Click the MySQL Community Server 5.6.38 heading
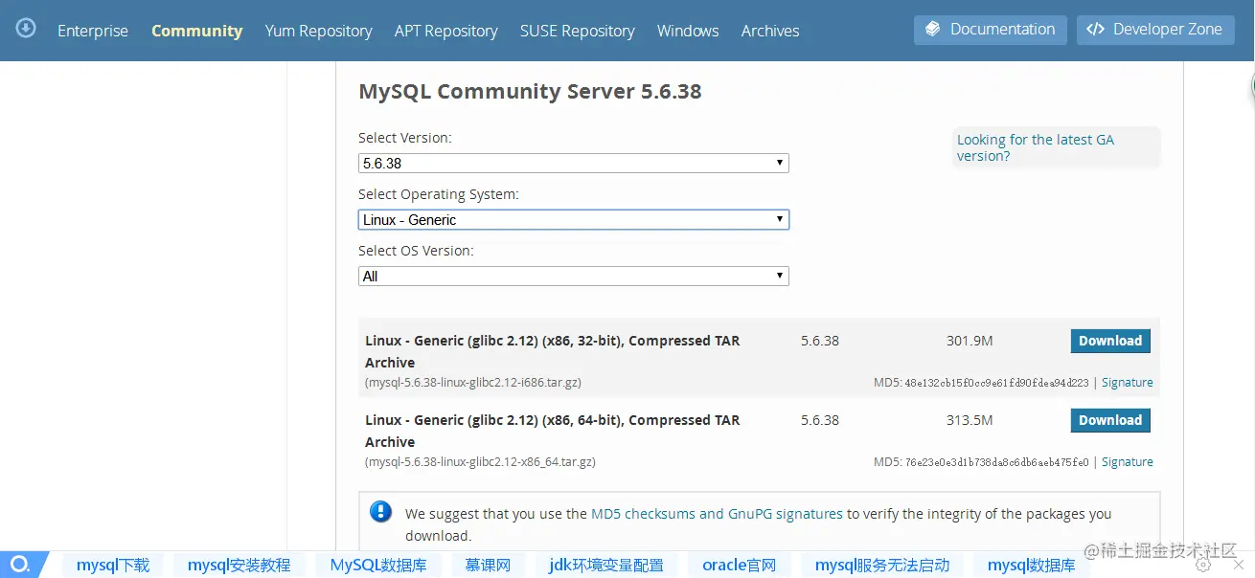Screen dimensions: 1255x578 coord(530,92)
